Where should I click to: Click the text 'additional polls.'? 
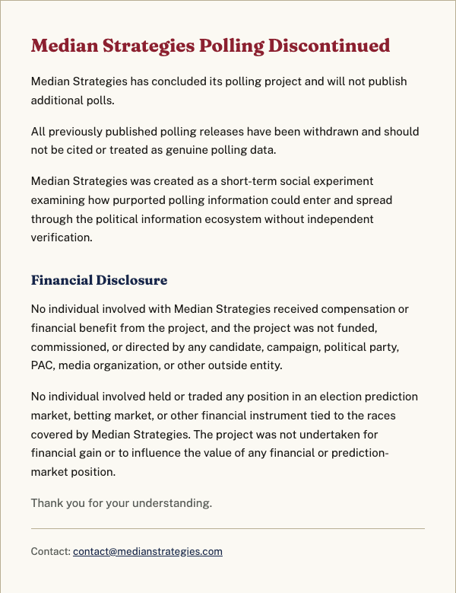click(x=72, y=100)
